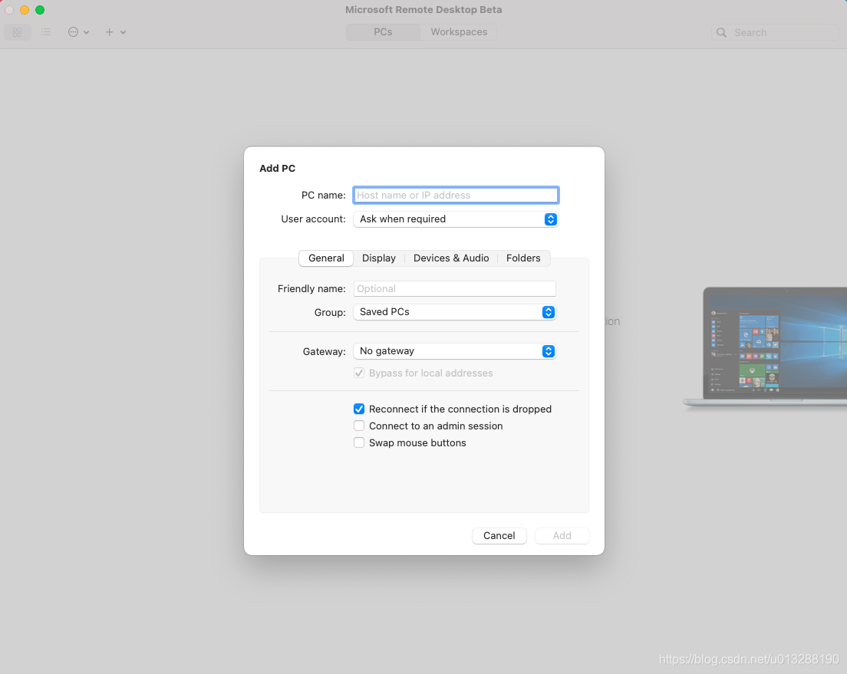Open the Group Saved PCs dropdown

(x=455, y=312)
